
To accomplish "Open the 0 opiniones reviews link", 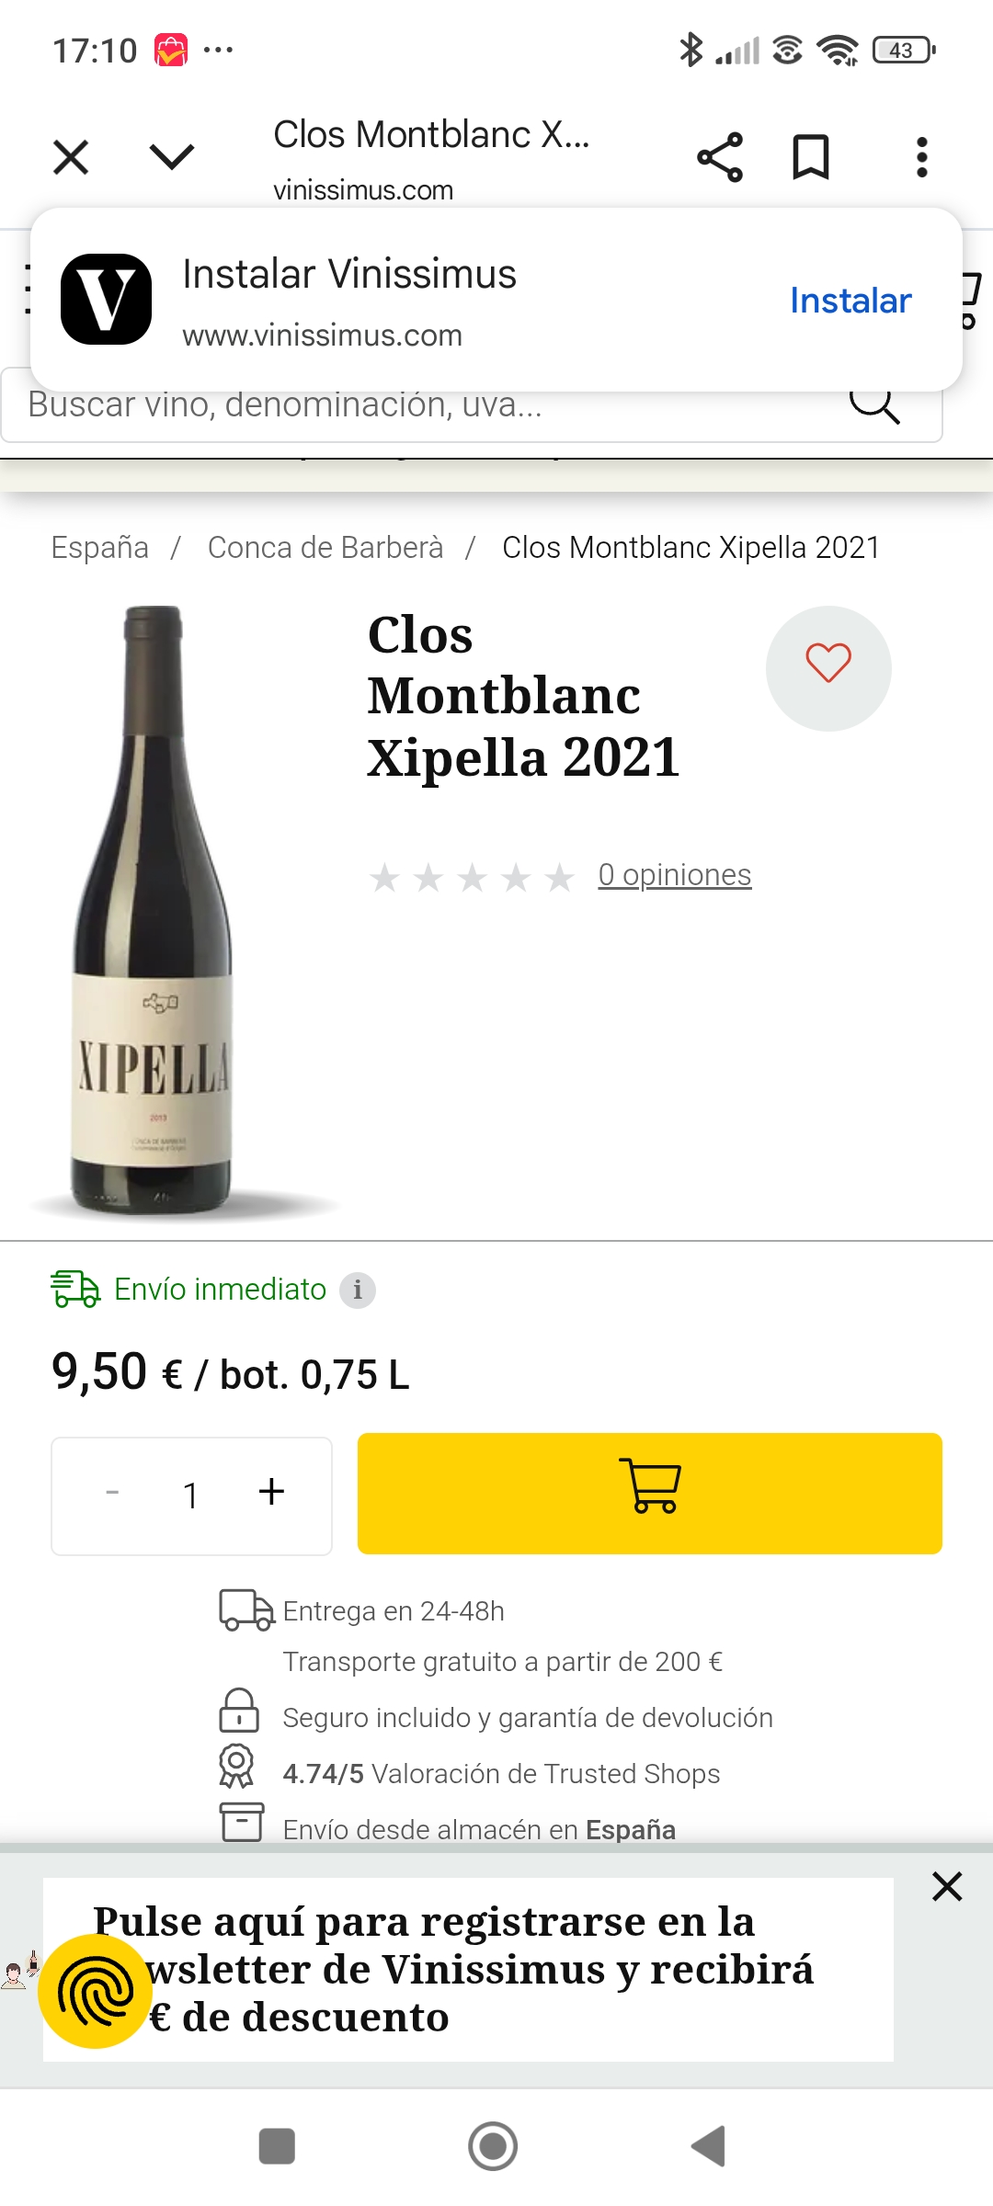I will 675,875.
